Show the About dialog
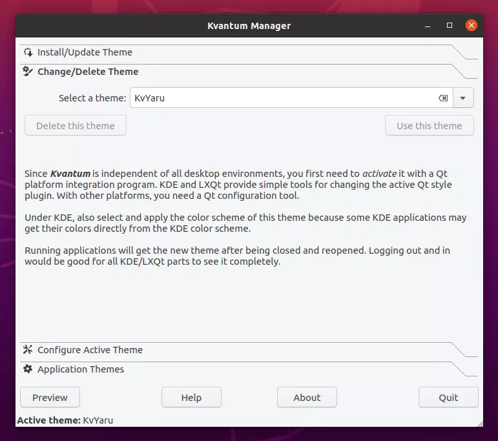The width and height of the screenshot is (498, 441). pyautogui.click(x=307, y=397)
